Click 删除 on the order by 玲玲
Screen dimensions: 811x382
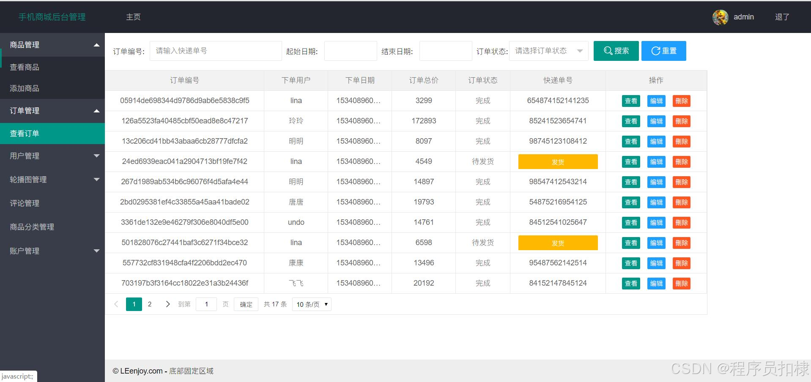[681, 121]
